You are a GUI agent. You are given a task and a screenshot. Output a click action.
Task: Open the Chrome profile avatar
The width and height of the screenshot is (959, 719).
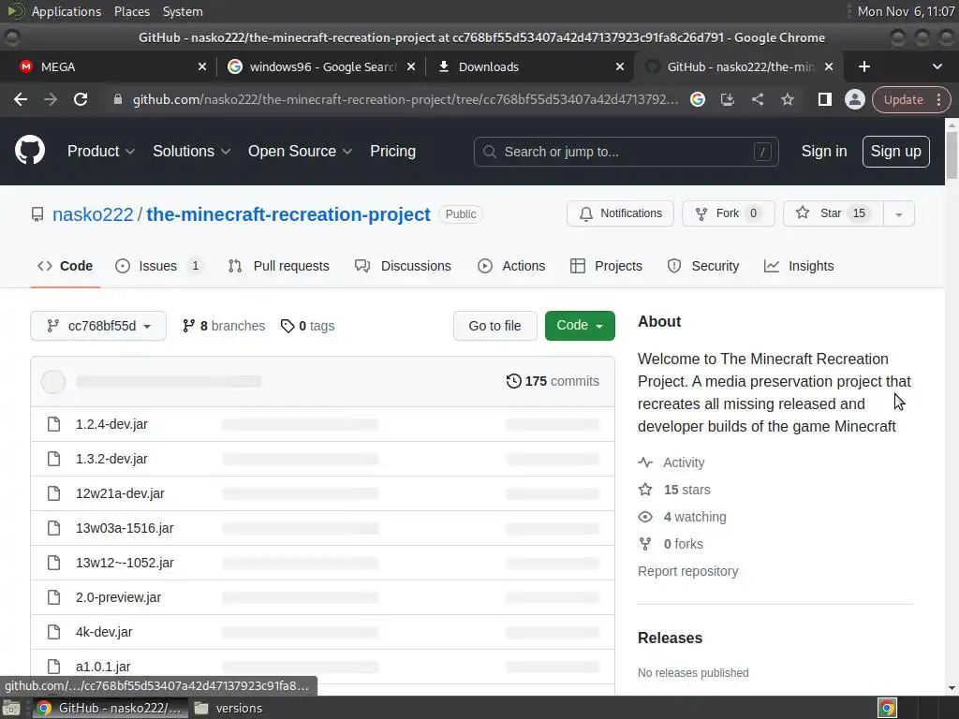[x=854, y=99]
